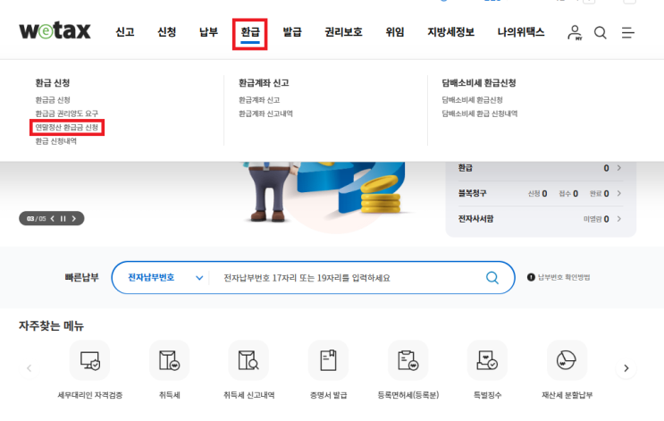Show previous items in 자주찾는 메뉴
664x421 pixels.
point(29,368)
